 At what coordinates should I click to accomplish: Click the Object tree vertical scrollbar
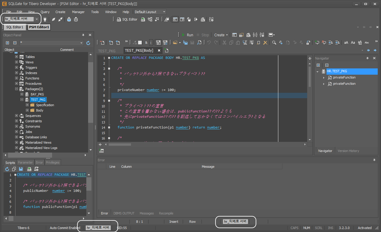click(x=91, y=92)
